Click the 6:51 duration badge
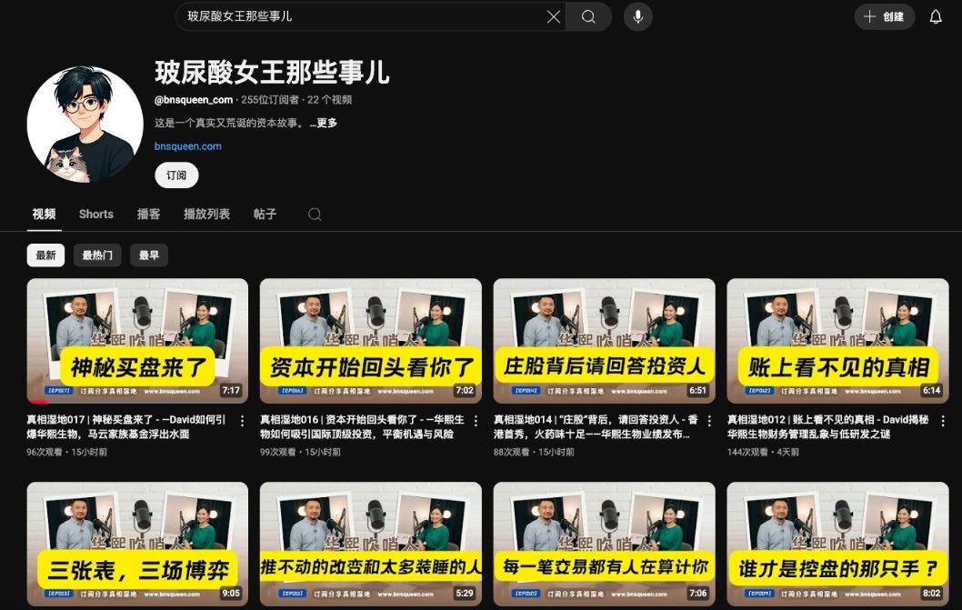 pyautogui.click(x=697, y=390)
